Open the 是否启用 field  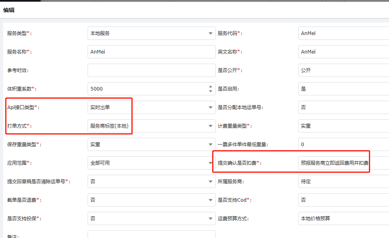tap(344, 89)
